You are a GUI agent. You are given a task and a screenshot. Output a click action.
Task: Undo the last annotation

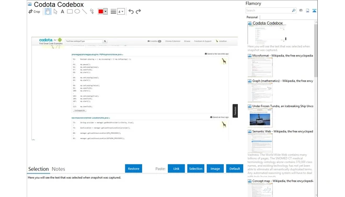(x=131, y=11)
